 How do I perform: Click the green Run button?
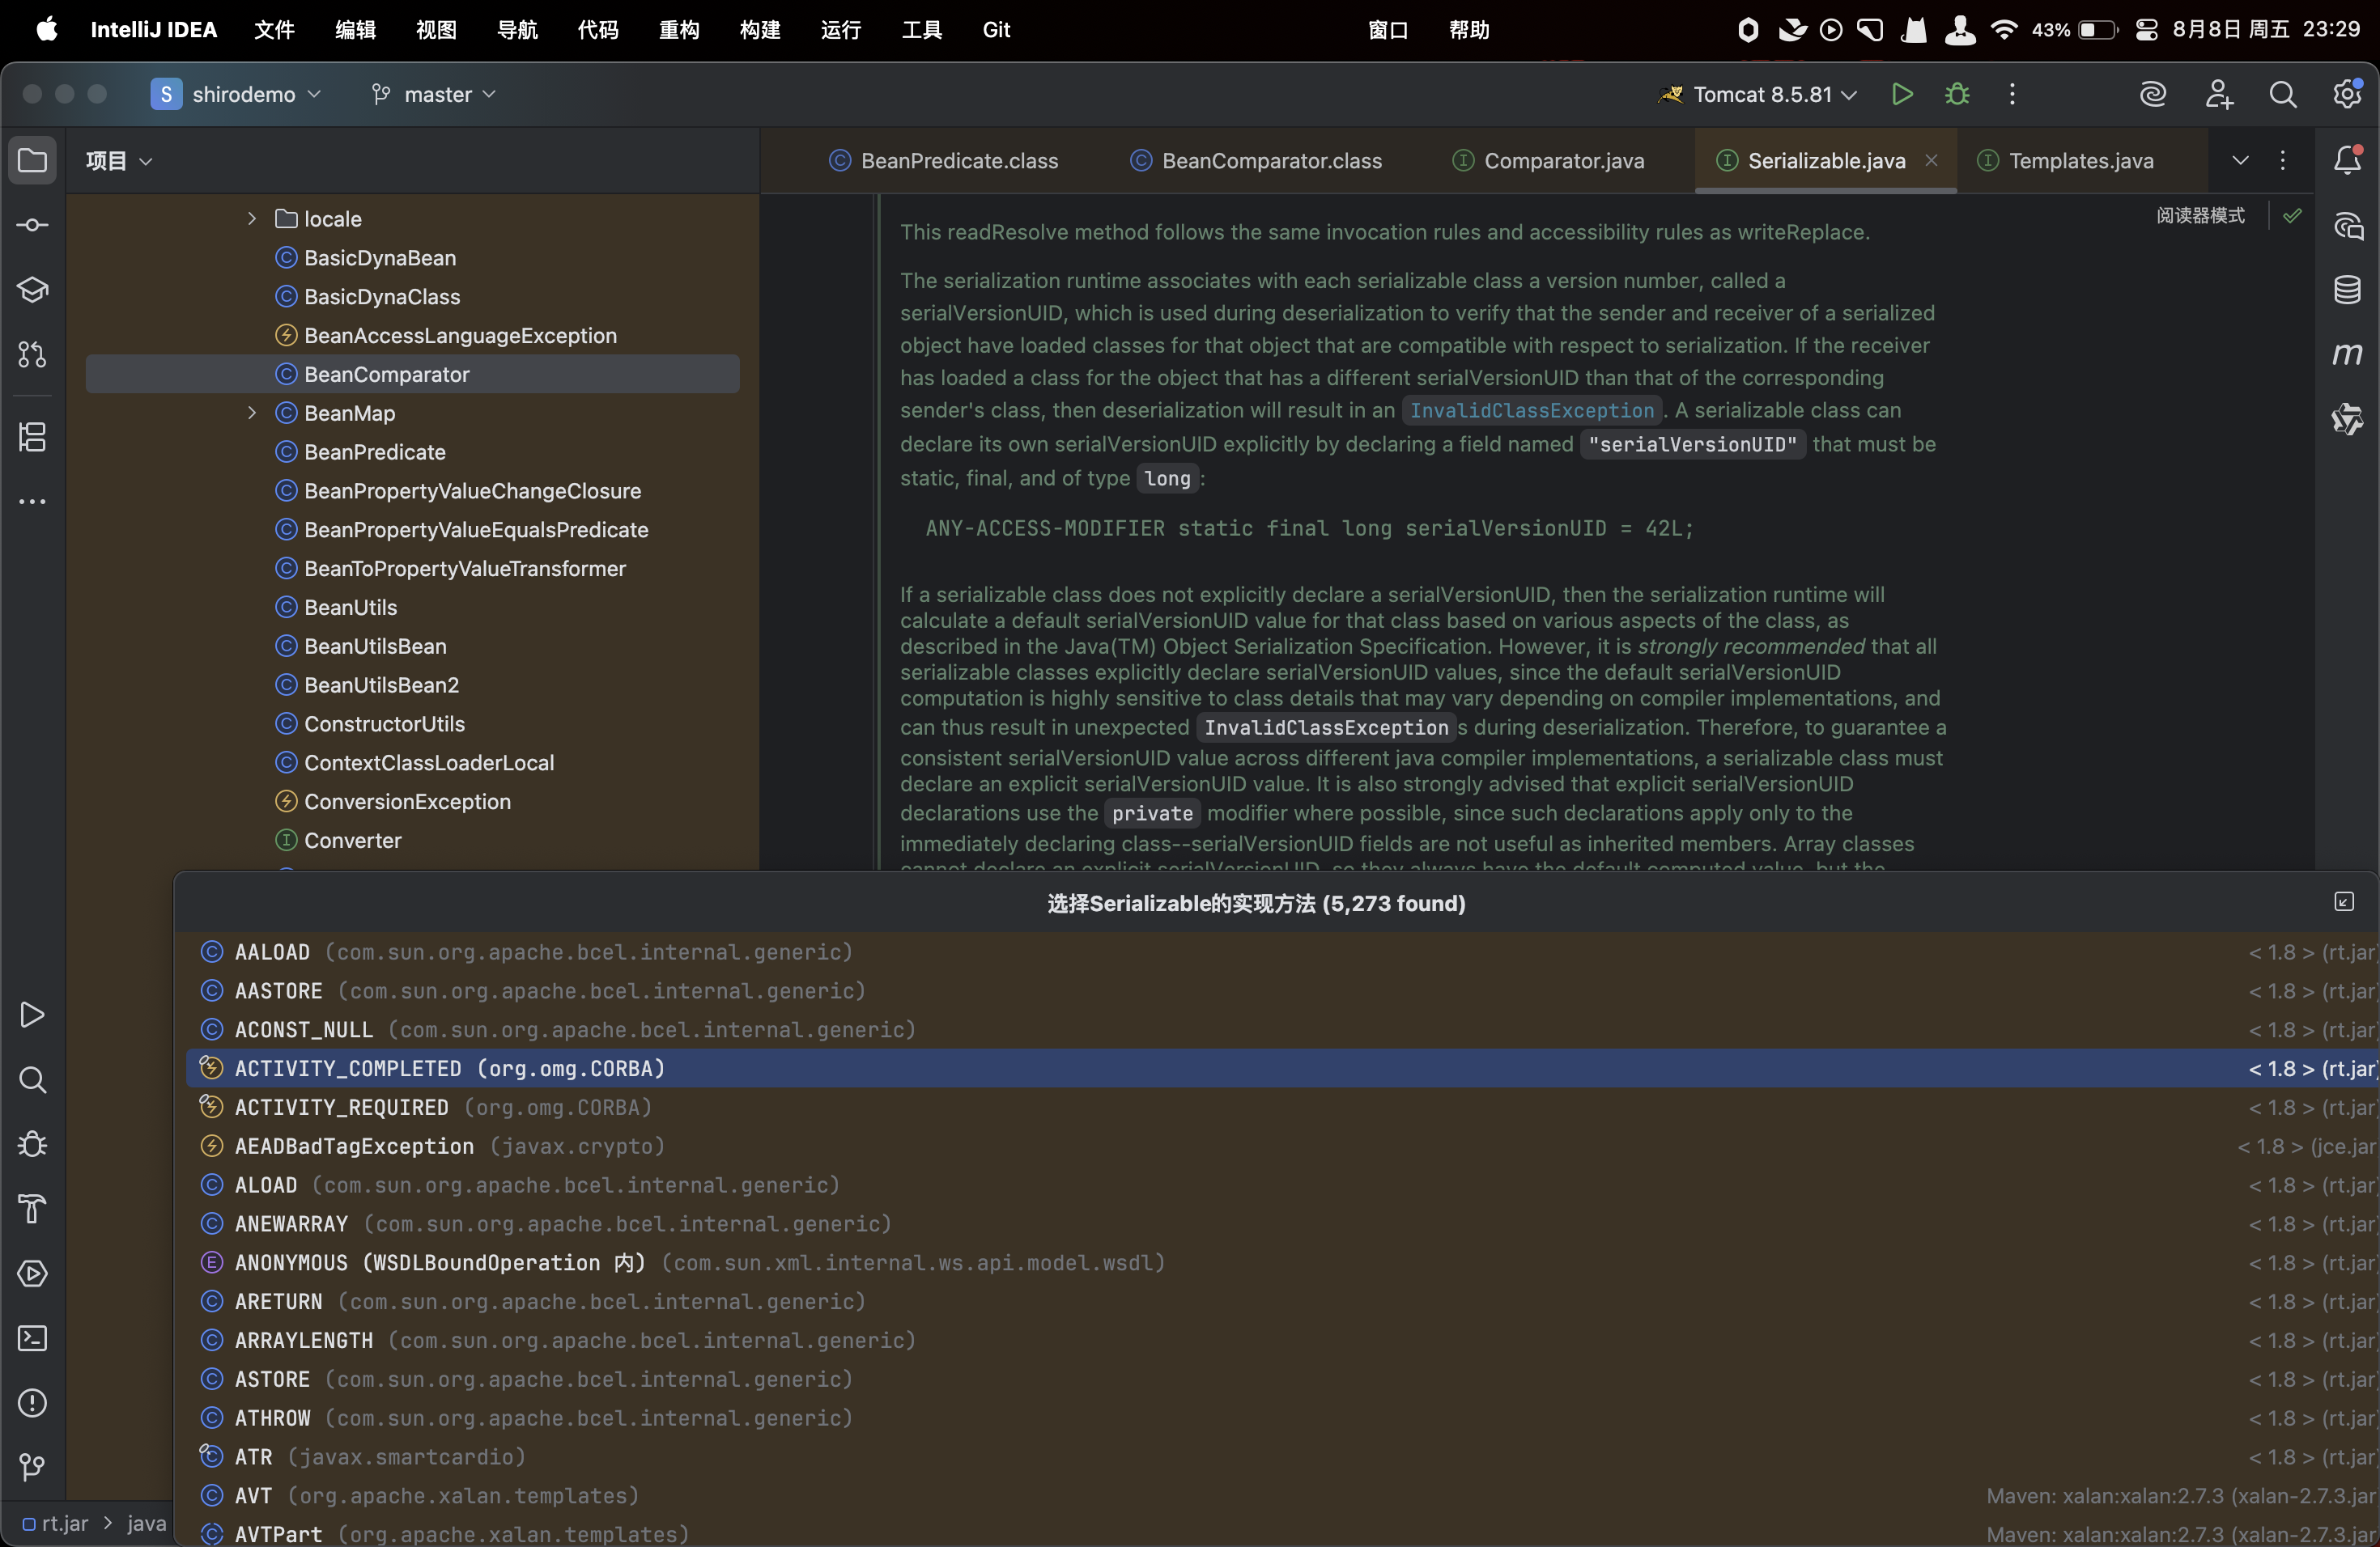point(1902,94)
